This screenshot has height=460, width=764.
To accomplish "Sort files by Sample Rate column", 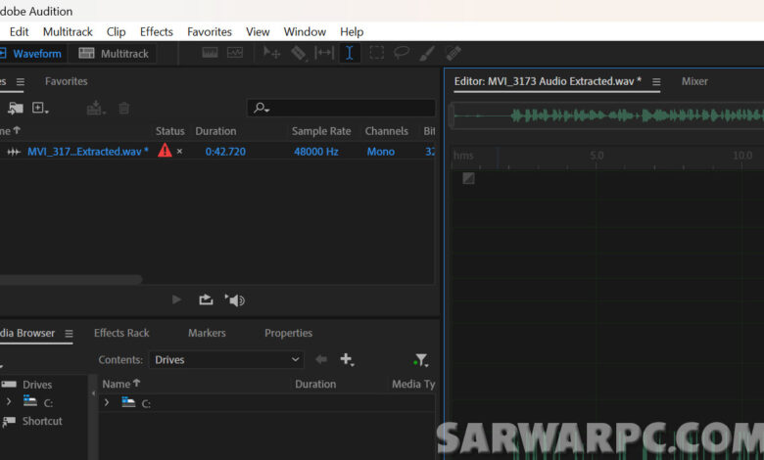I will (321, 131).
